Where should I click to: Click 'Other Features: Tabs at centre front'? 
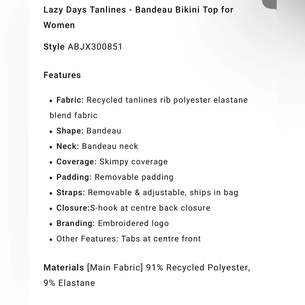coord(128,239)
